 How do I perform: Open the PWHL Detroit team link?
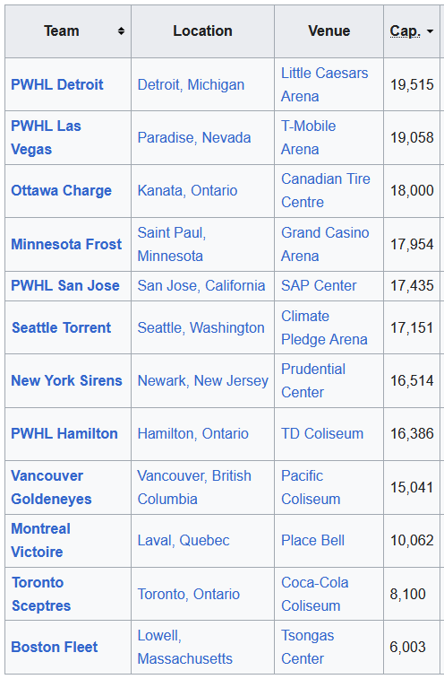(x=57, y=84)
